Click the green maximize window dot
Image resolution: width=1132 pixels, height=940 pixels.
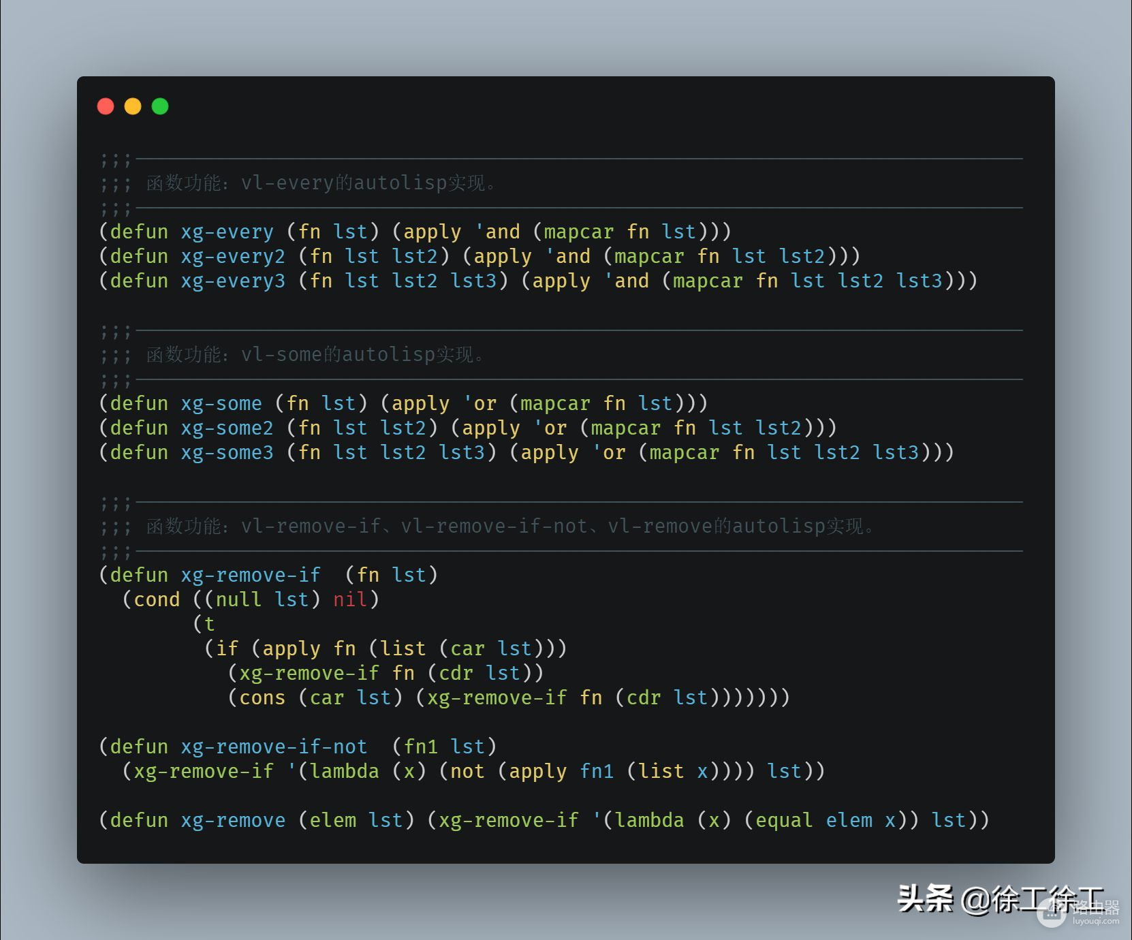[x=160, y=106]
